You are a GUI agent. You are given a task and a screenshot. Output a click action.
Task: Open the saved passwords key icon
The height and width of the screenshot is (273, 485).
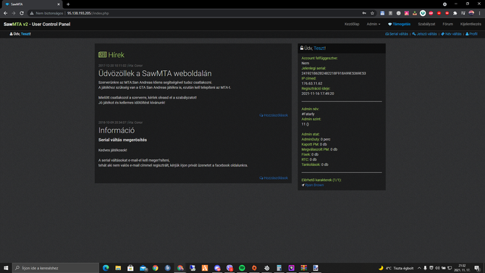[364, 13]
